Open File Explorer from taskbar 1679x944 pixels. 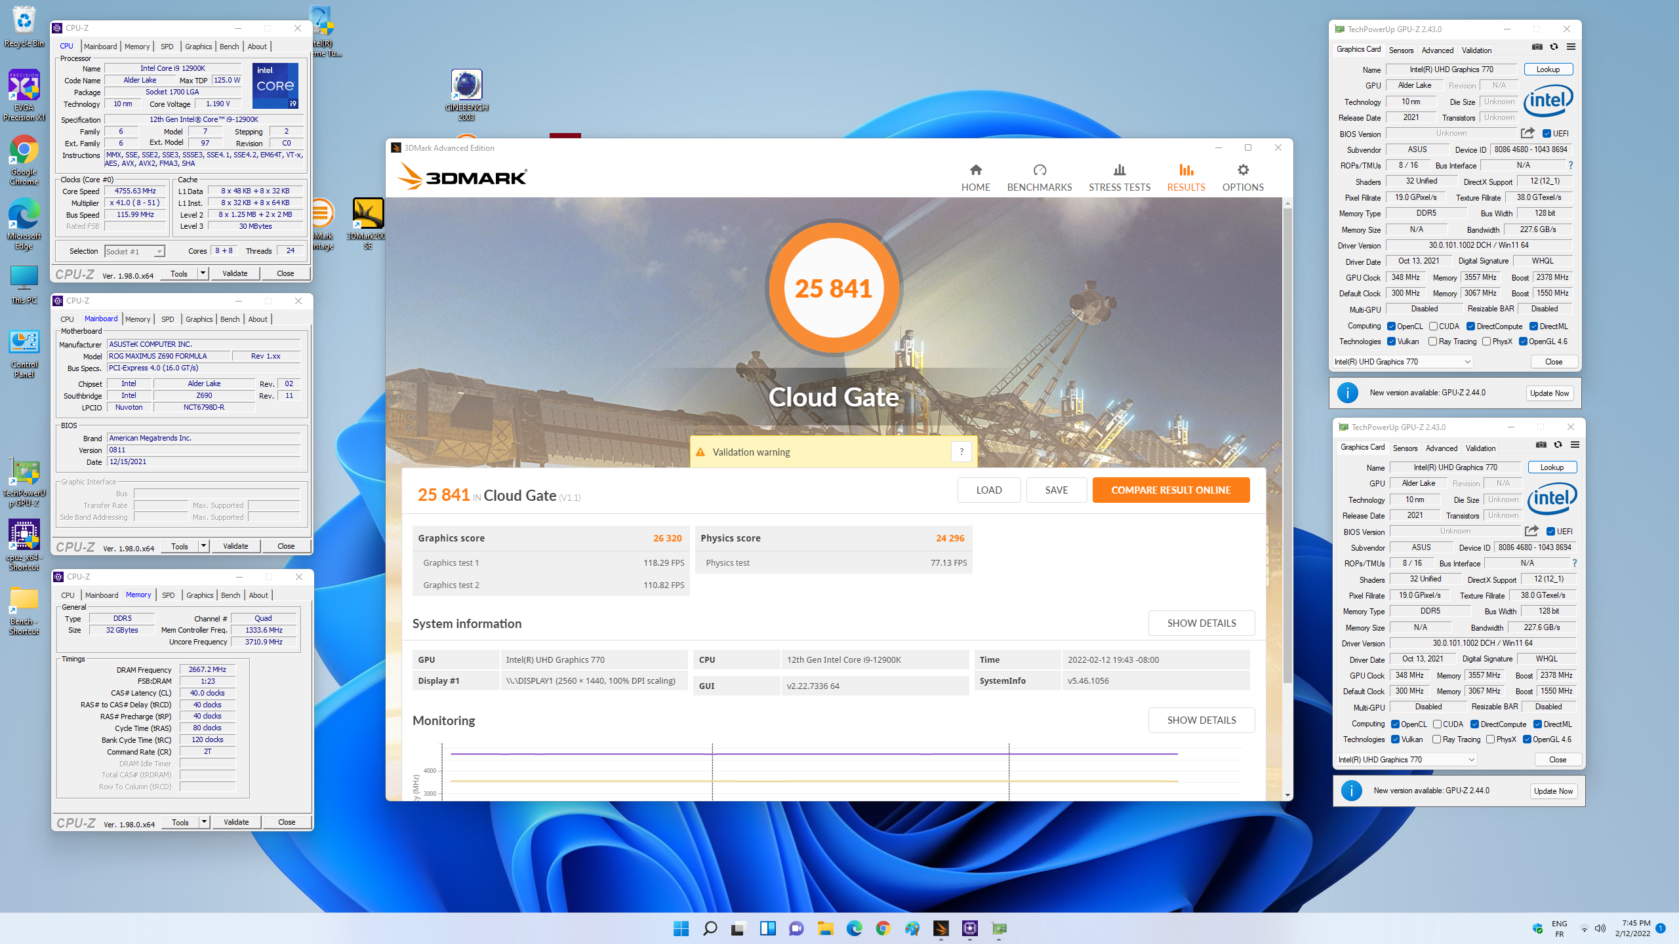point(825,928)
